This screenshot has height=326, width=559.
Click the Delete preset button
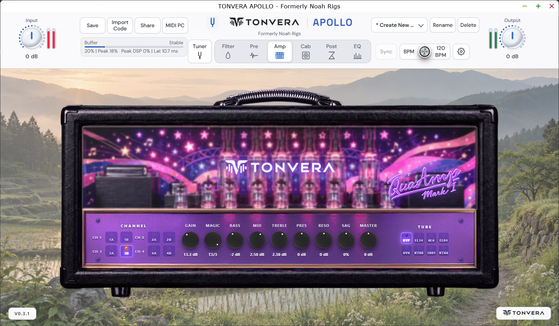468,25
